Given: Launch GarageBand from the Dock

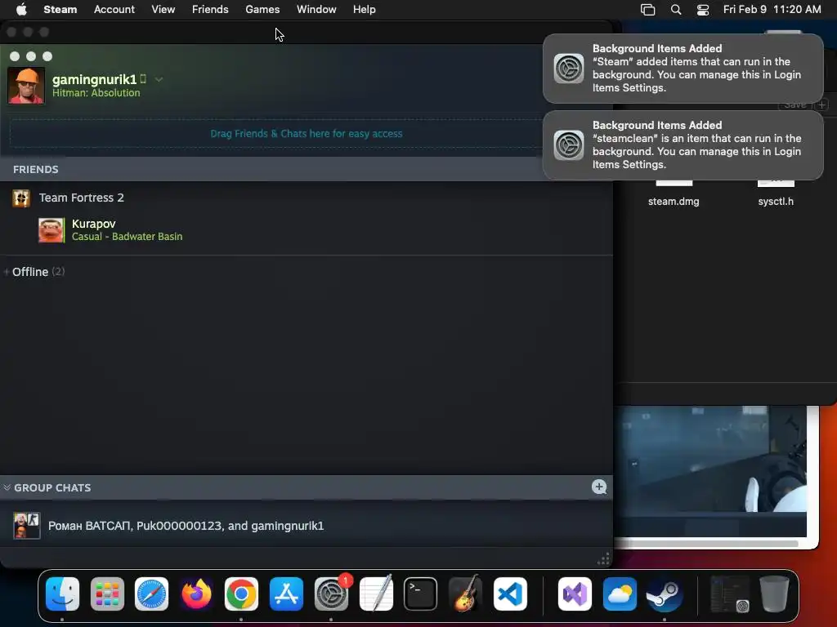Looking at the screenshot, I should [x=465, y=594].
